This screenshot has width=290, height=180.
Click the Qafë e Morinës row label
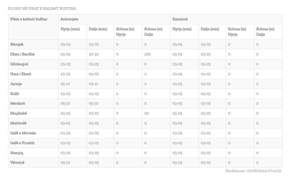pos(23,133)
